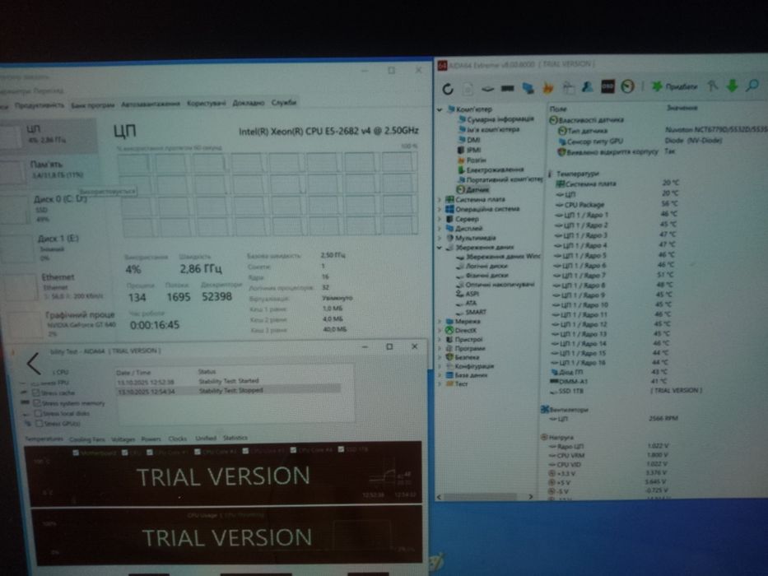Select the Безпека tree item
Viewport: 768px width, 576px height.
point(463,357)
